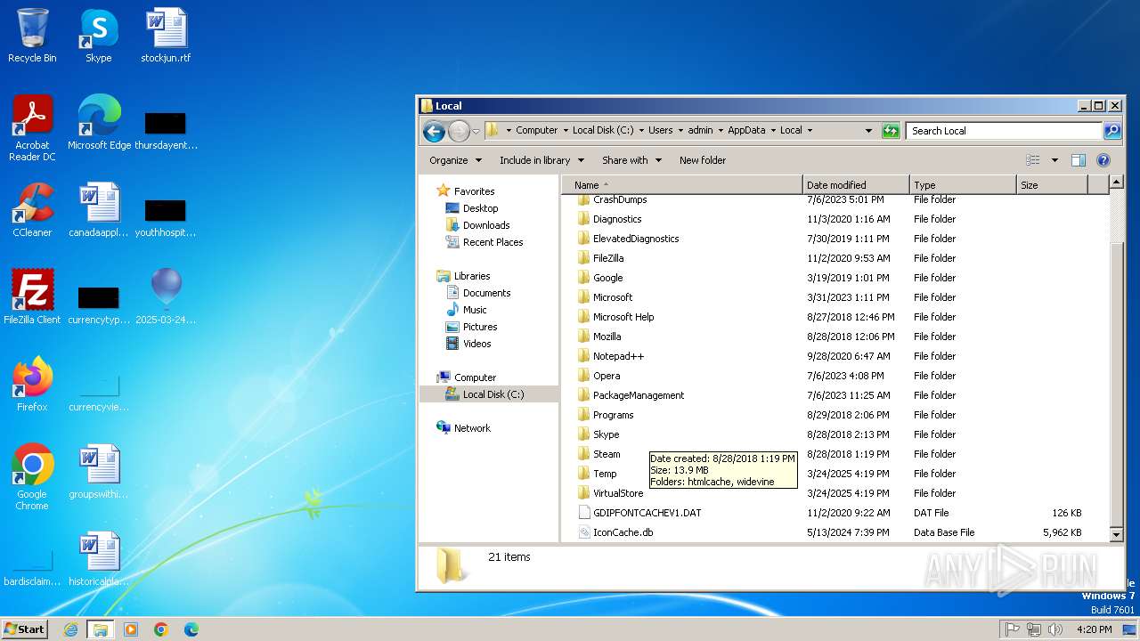The width and height of the screenshot is (1140, 641).
Task: Open the Organize dropdown menu
Action: (x=455, y=160)
